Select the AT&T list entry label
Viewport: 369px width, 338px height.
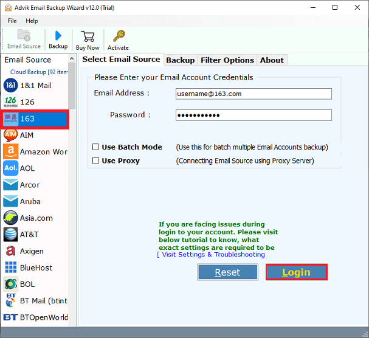(29, 235)
